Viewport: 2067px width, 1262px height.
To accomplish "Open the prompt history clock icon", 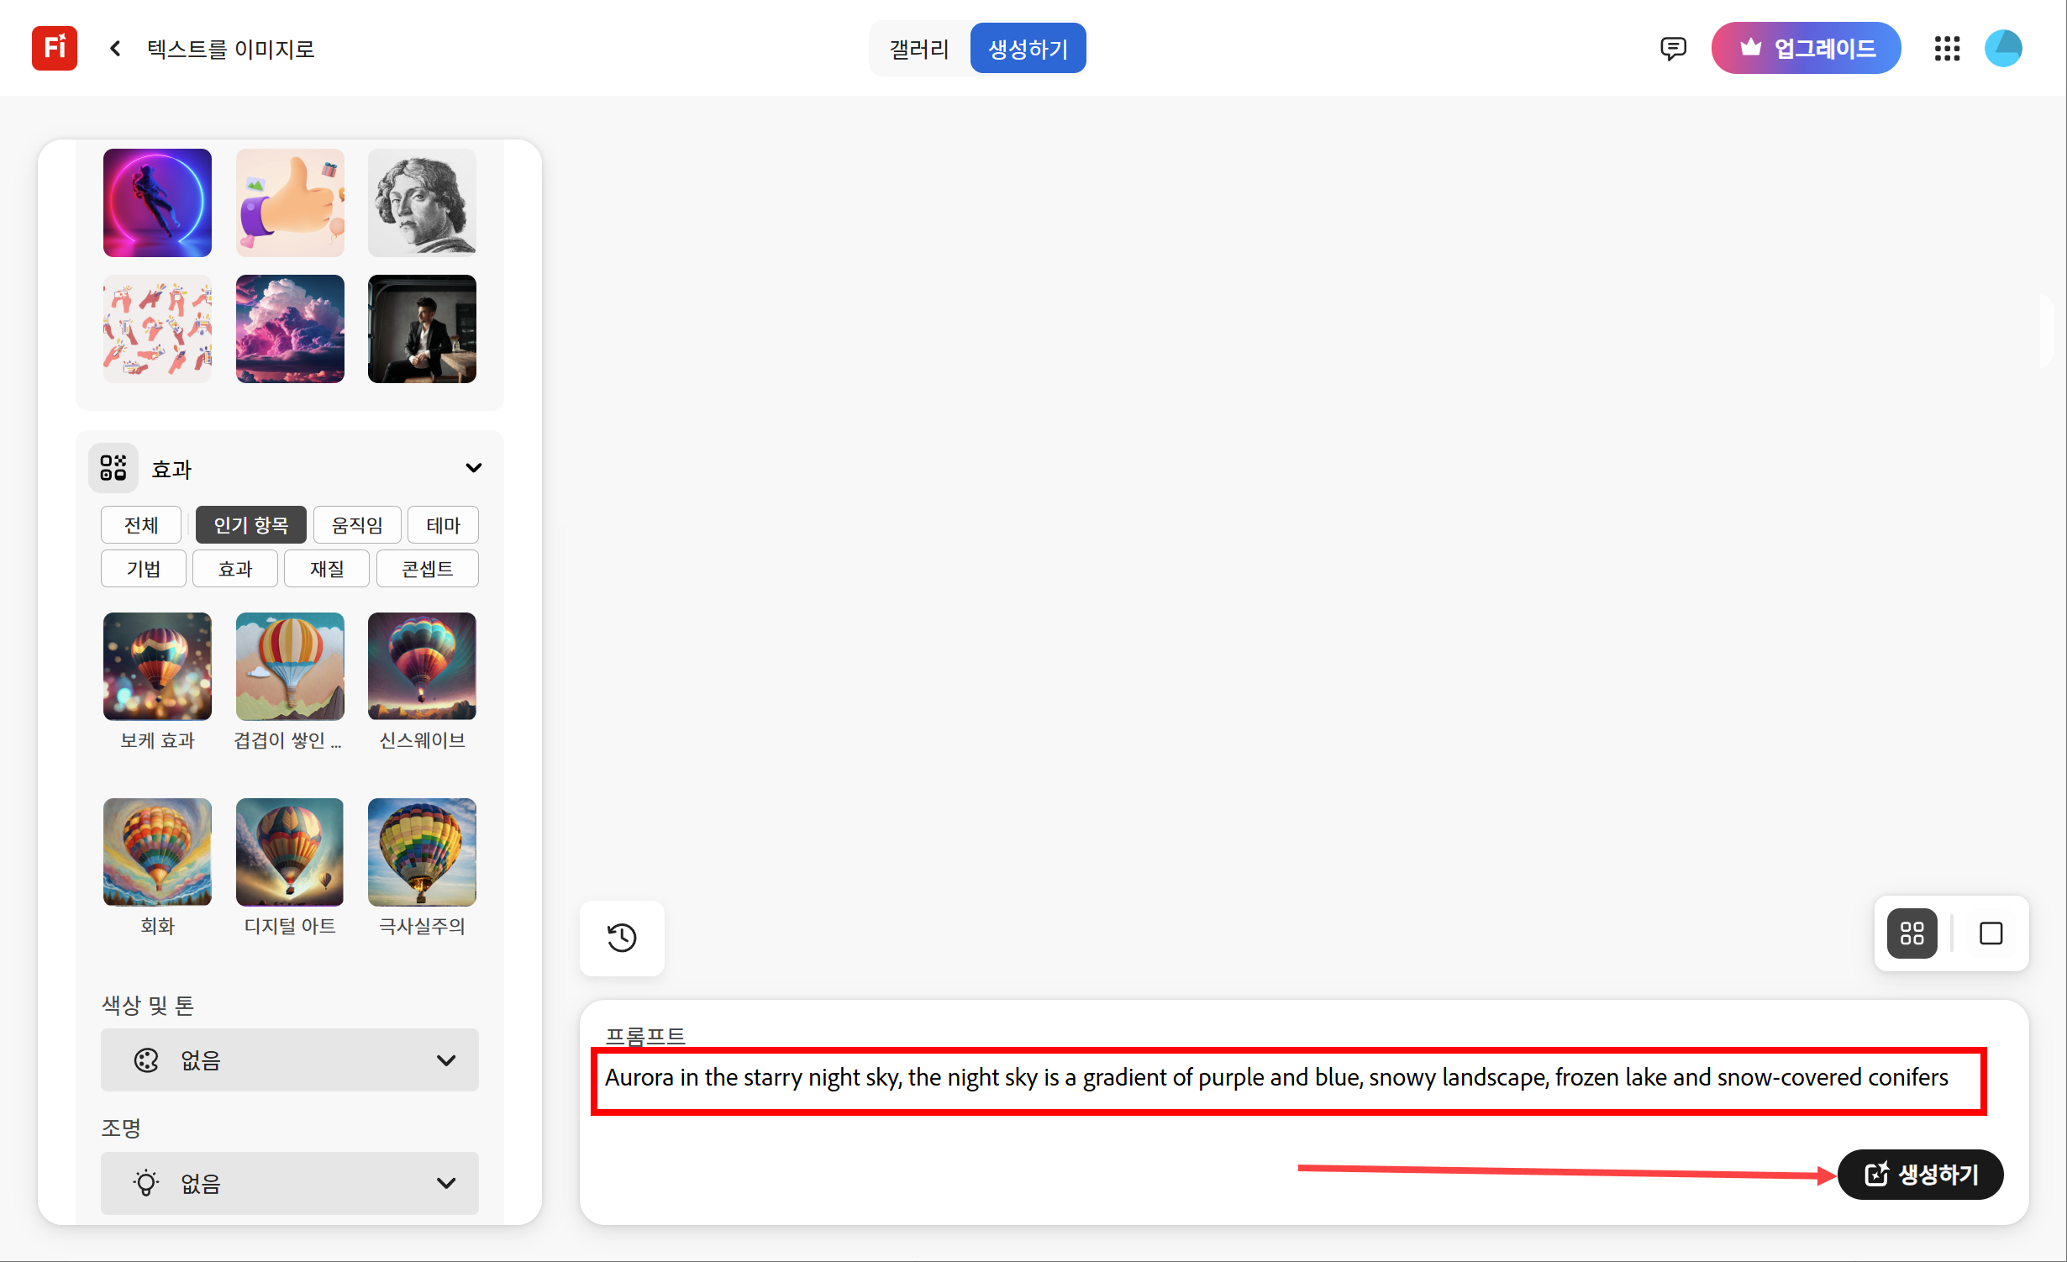I will tap(622, 938).
